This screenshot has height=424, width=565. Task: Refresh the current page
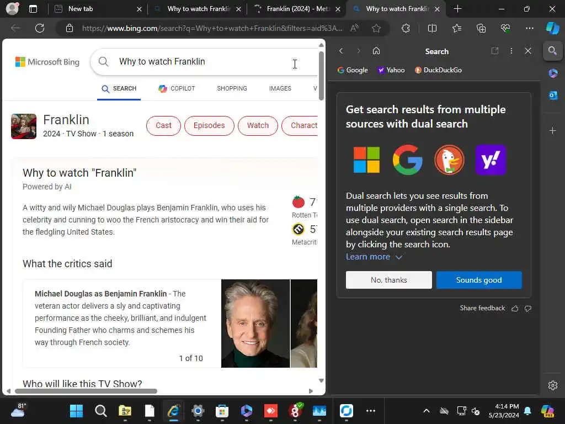click(x=40, y=28)
